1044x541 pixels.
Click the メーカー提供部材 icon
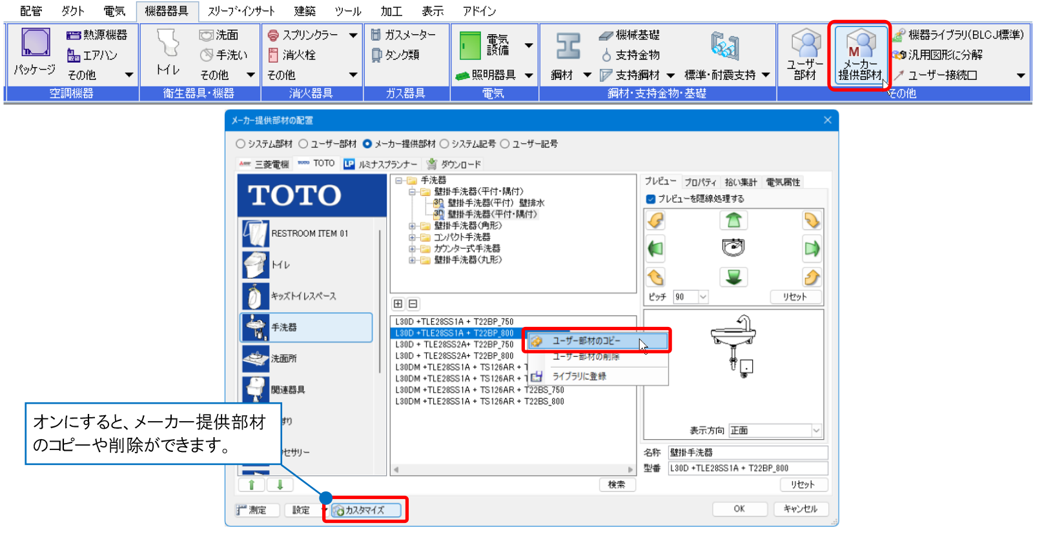(859, 55)
